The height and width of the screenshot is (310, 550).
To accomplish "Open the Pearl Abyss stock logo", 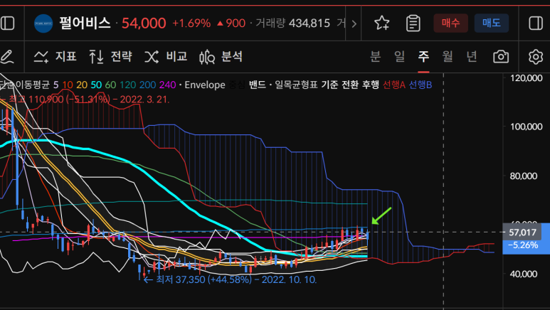I will tap(43, 23).
